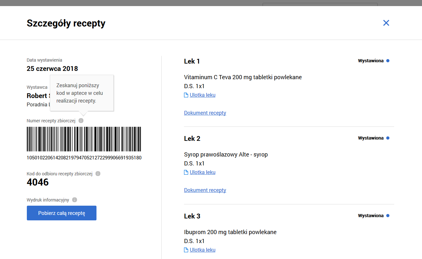Click info icon next to Kod do odbioru
This screenshot has height=259, width=422.
coord(98,174)
